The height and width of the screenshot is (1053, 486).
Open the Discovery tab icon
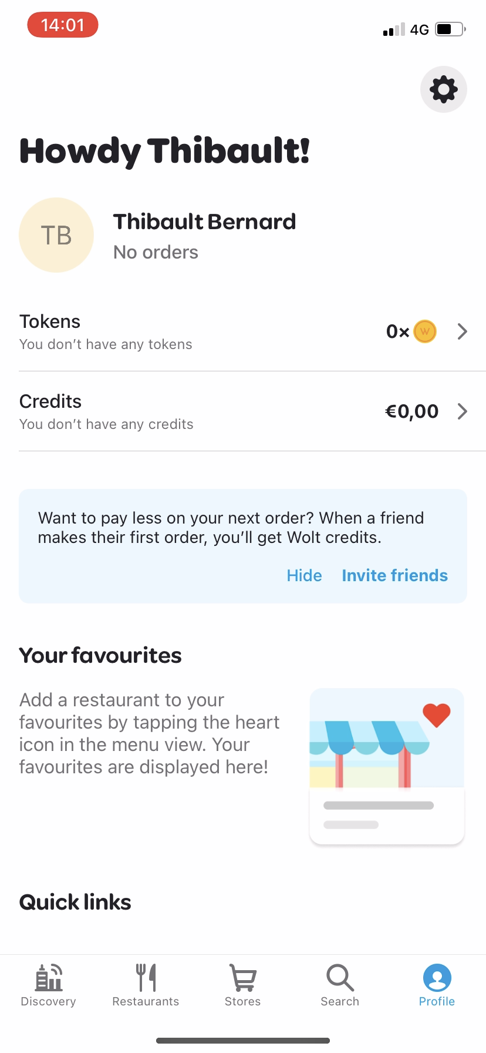pos(49,978)
